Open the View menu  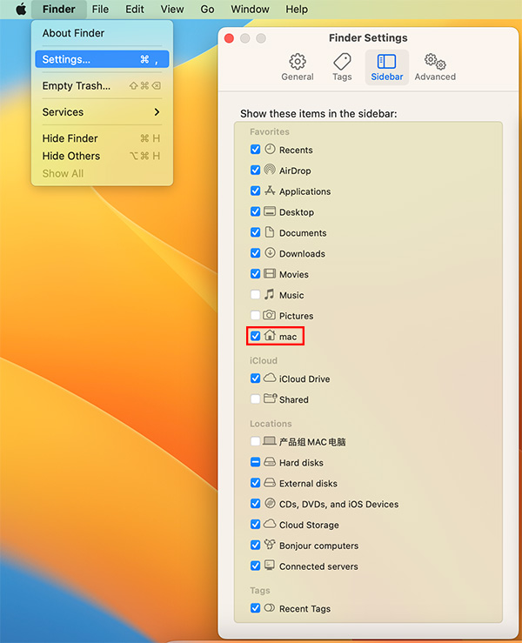coord(171,9)
